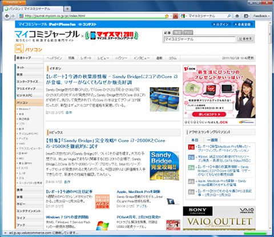Open the 特集 navigation tab

71,58
